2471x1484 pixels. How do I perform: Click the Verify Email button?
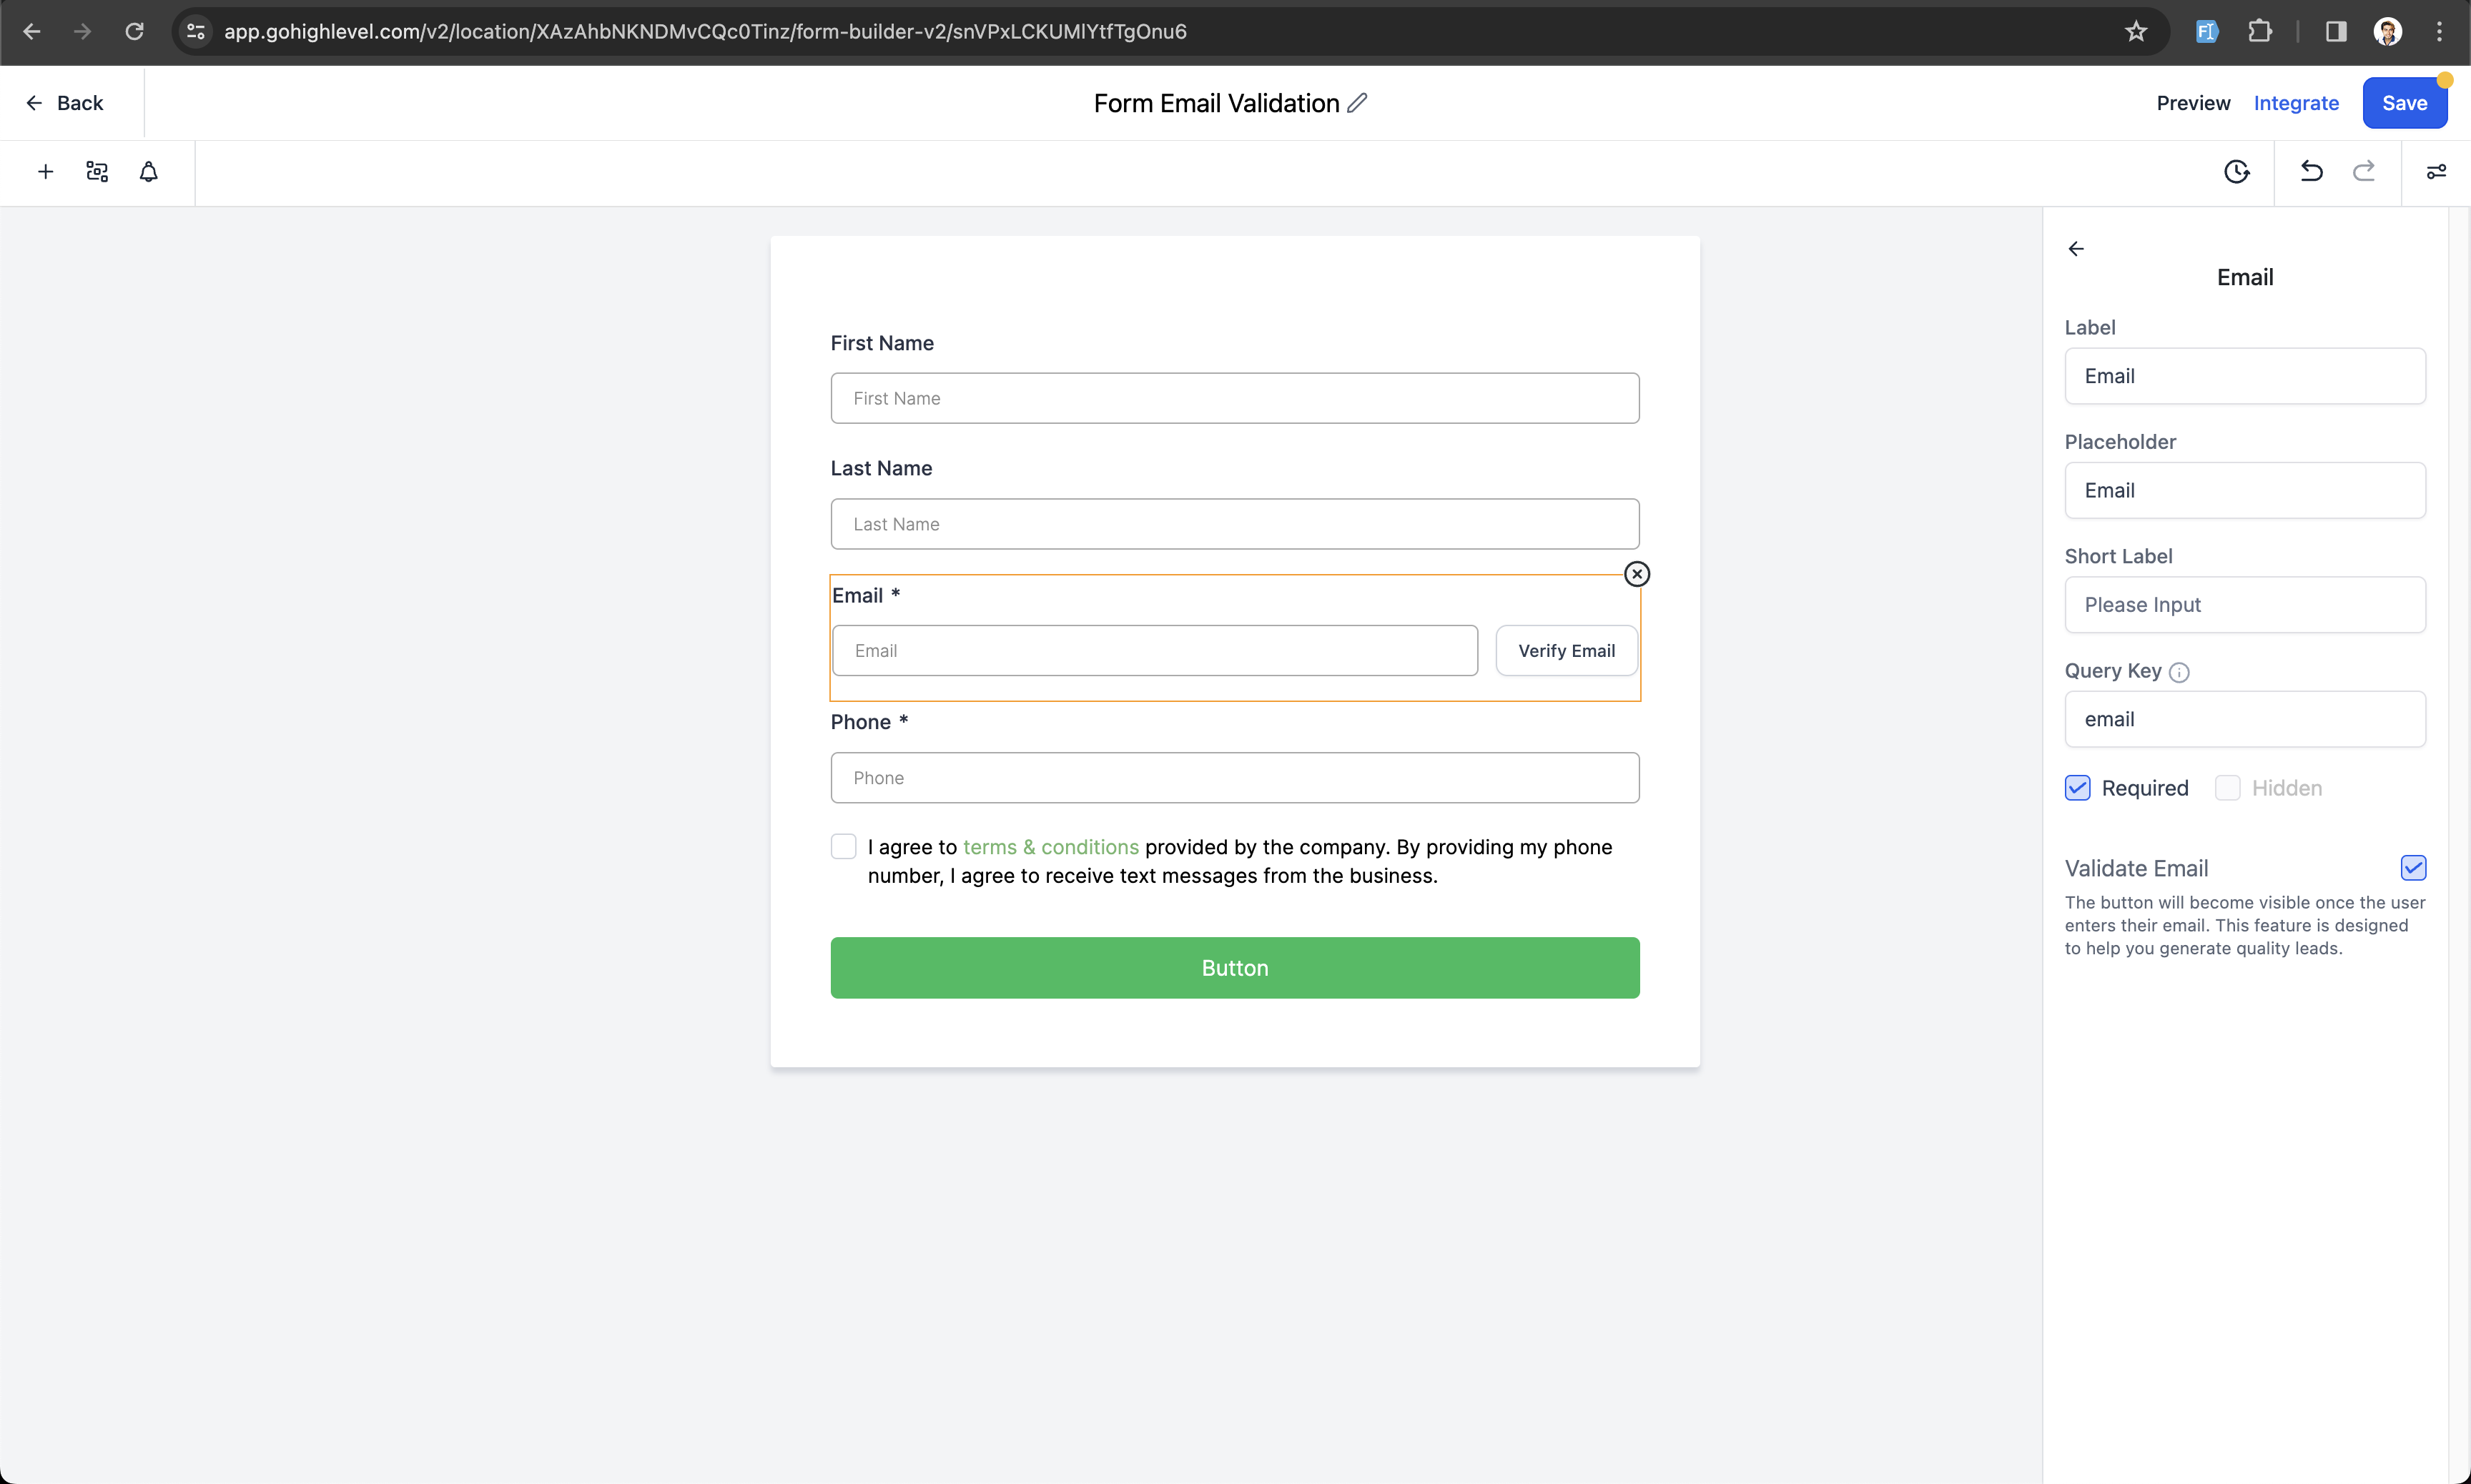pyautogui.click(x=1565, y=651)
